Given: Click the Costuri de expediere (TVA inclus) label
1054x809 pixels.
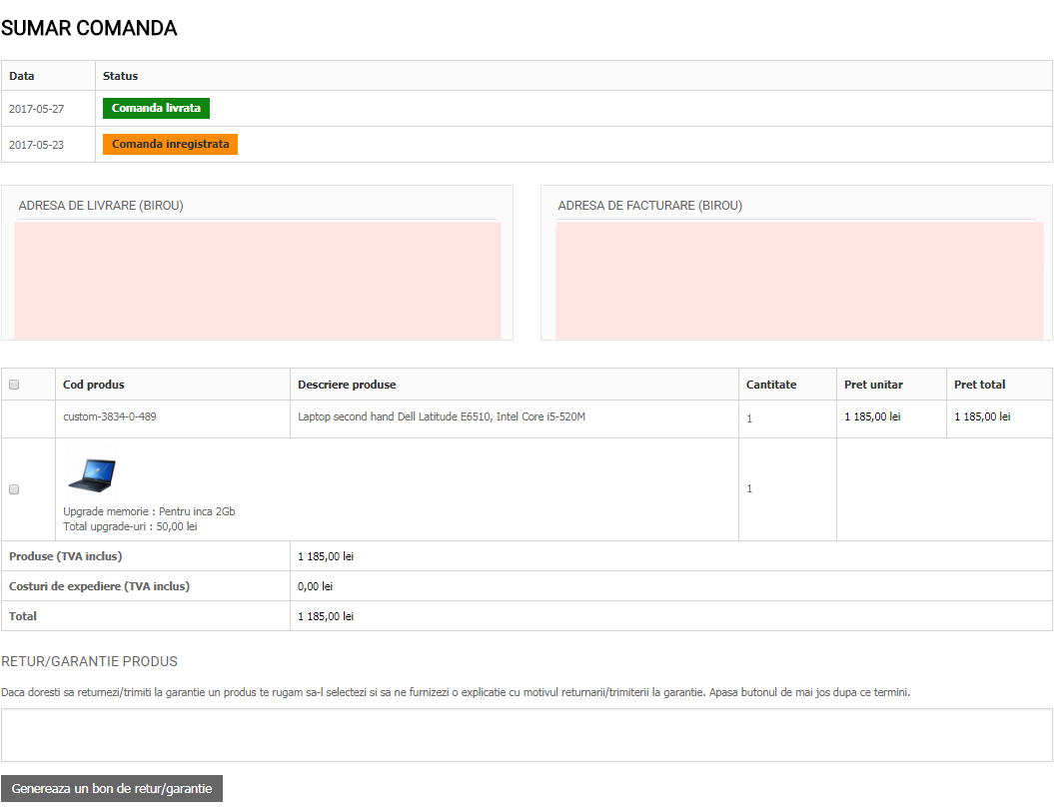Looking at the screenshot, I should click(100, 586).
